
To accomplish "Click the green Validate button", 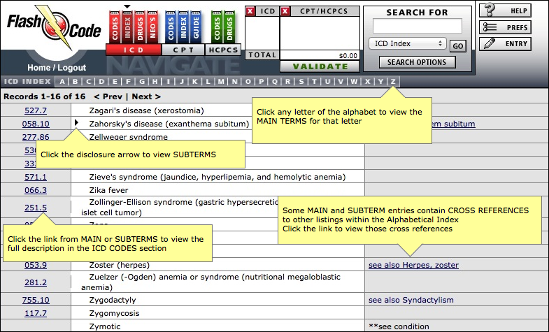I will click(x=320, y=66).
